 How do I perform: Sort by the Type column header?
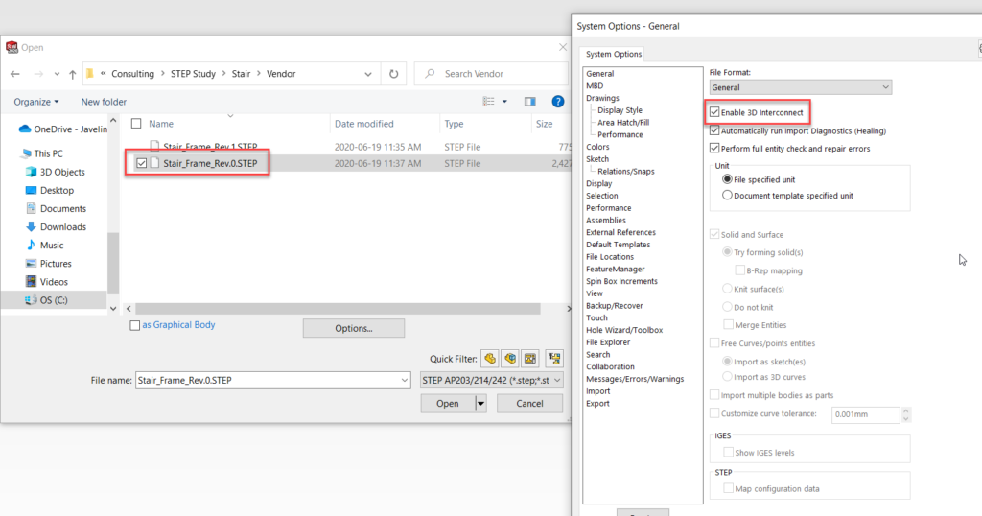[454, 124]
